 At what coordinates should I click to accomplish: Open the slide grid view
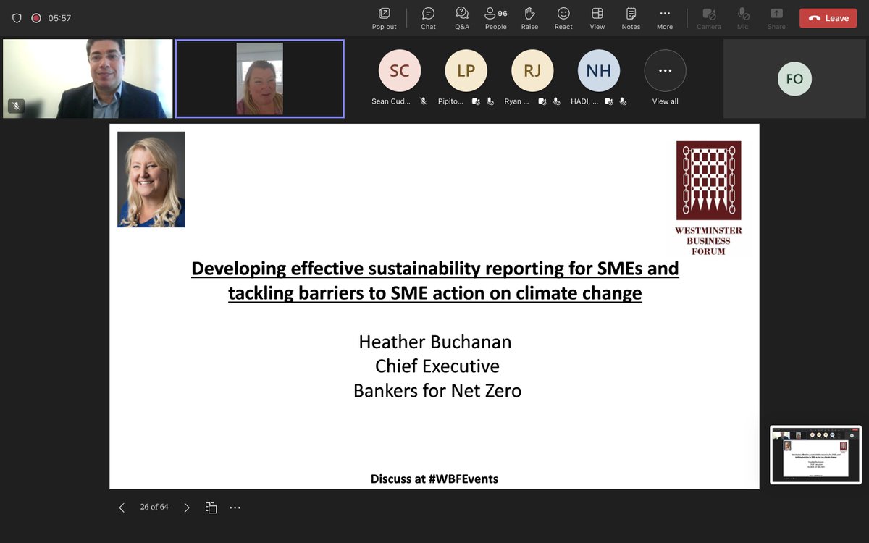(211, 508)
